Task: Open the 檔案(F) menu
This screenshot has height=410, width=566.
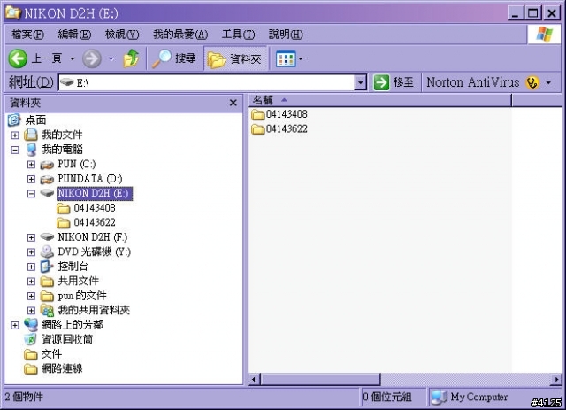Action: [27, 35]
